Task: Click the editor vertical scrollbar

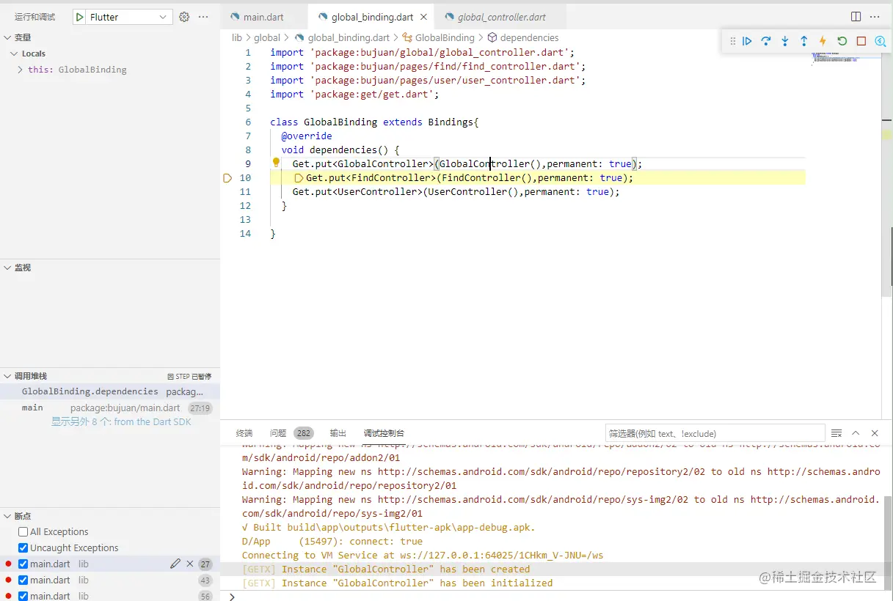Action: point(887,176)
